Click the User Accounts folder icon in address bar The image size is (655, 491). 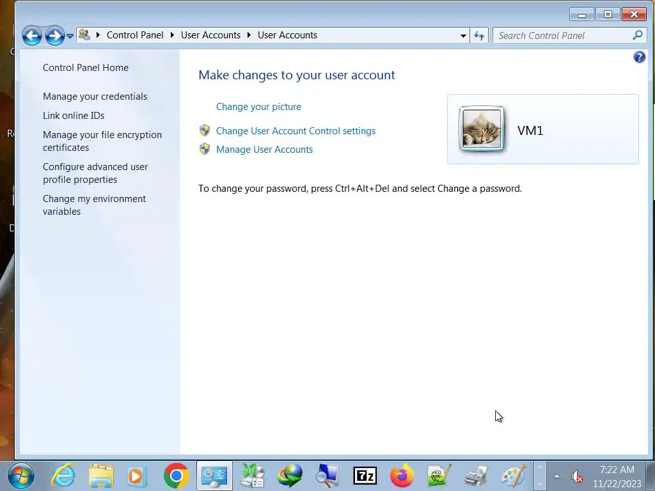coord(84,35)
